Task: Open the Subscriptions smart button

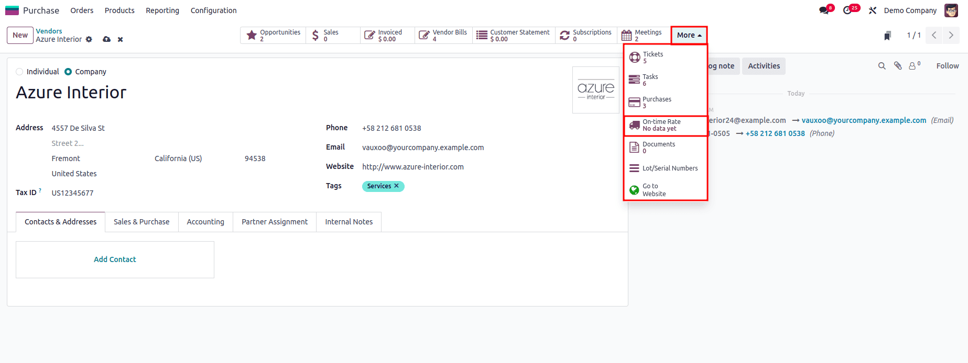Action: (x=586, y=35)
